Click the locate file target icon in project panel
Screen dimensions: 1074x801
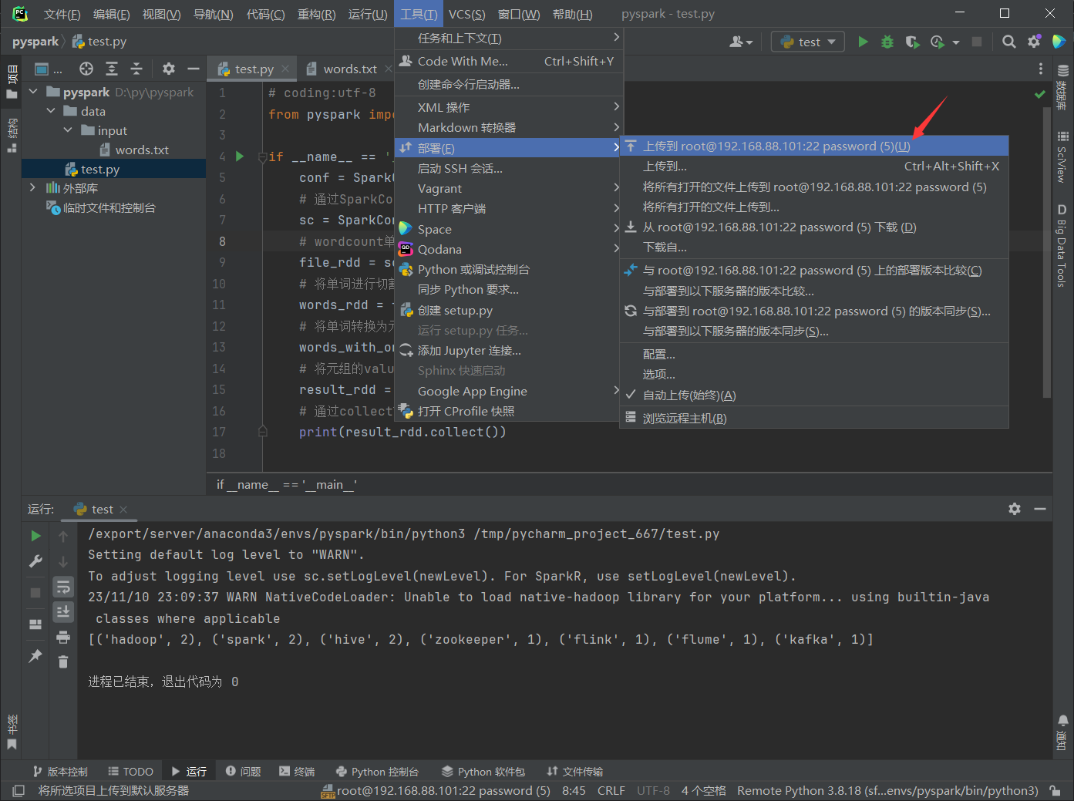pos(86,69)
